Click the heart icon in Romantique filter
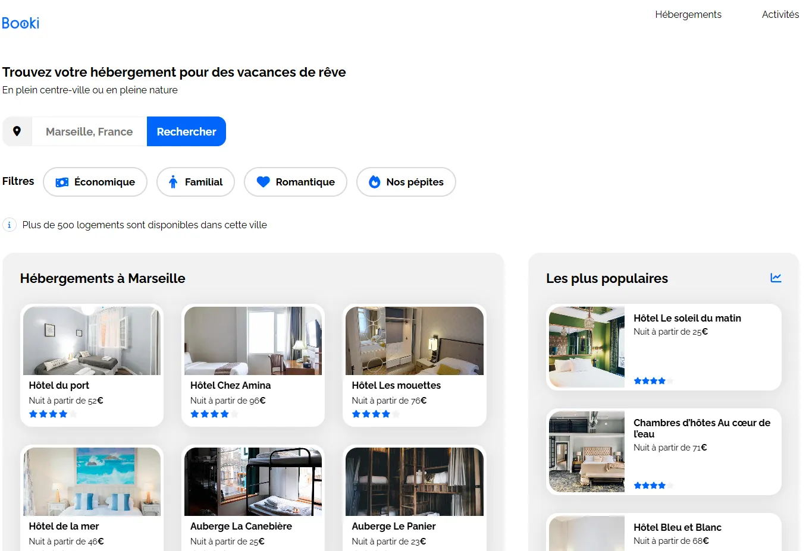Screen dimensions: 806x551 click(x=264, y=182)
